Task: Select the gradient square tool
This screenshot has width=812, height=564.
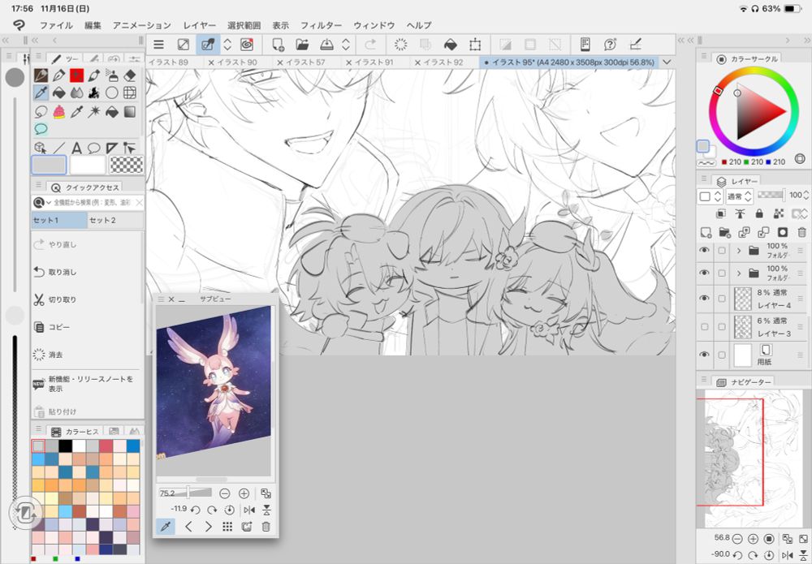Action: (x=130, y=111)
